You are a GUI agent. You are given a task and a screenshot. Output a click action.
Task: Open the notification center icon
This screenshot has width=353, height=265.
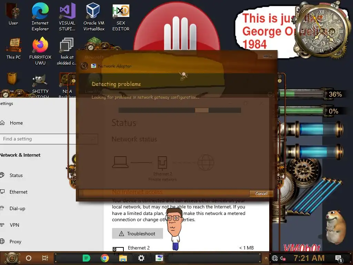click(x=339, y=258)
